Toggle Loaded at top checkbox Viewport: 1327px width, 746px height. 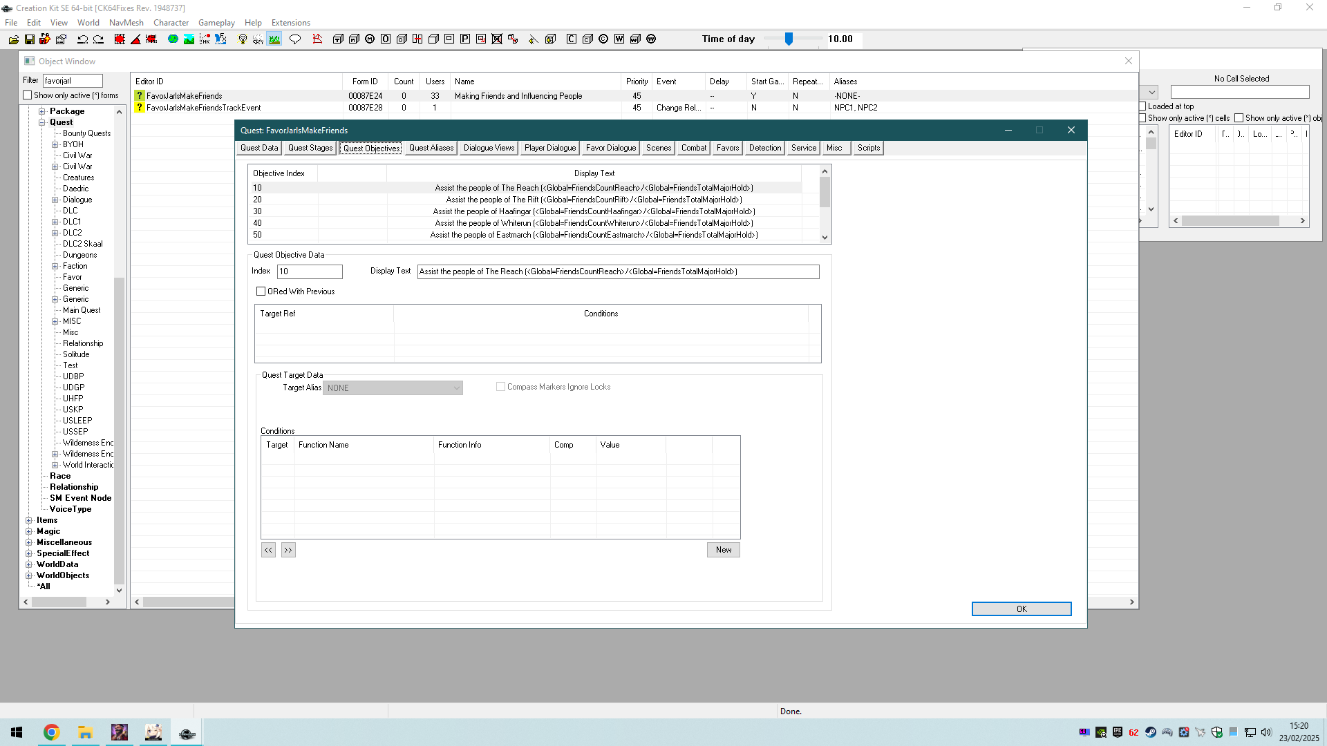[x=1142, y=106]
